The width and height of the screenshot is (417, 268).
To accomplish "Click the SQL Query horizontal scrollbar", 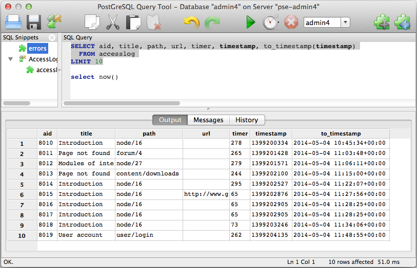I will coord(122,103).
